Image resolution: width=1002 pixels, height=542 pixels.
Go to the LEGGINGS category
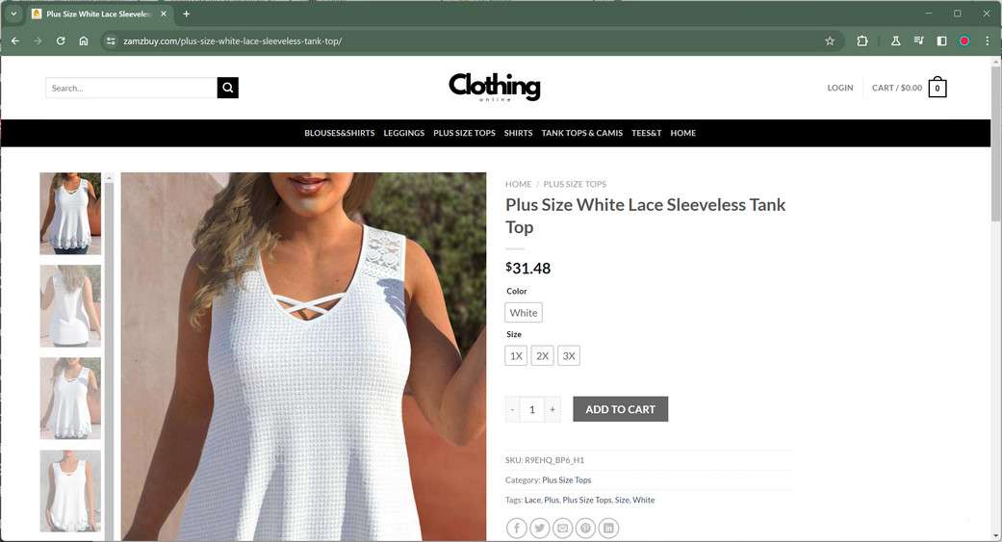click(x=404, y=133)
